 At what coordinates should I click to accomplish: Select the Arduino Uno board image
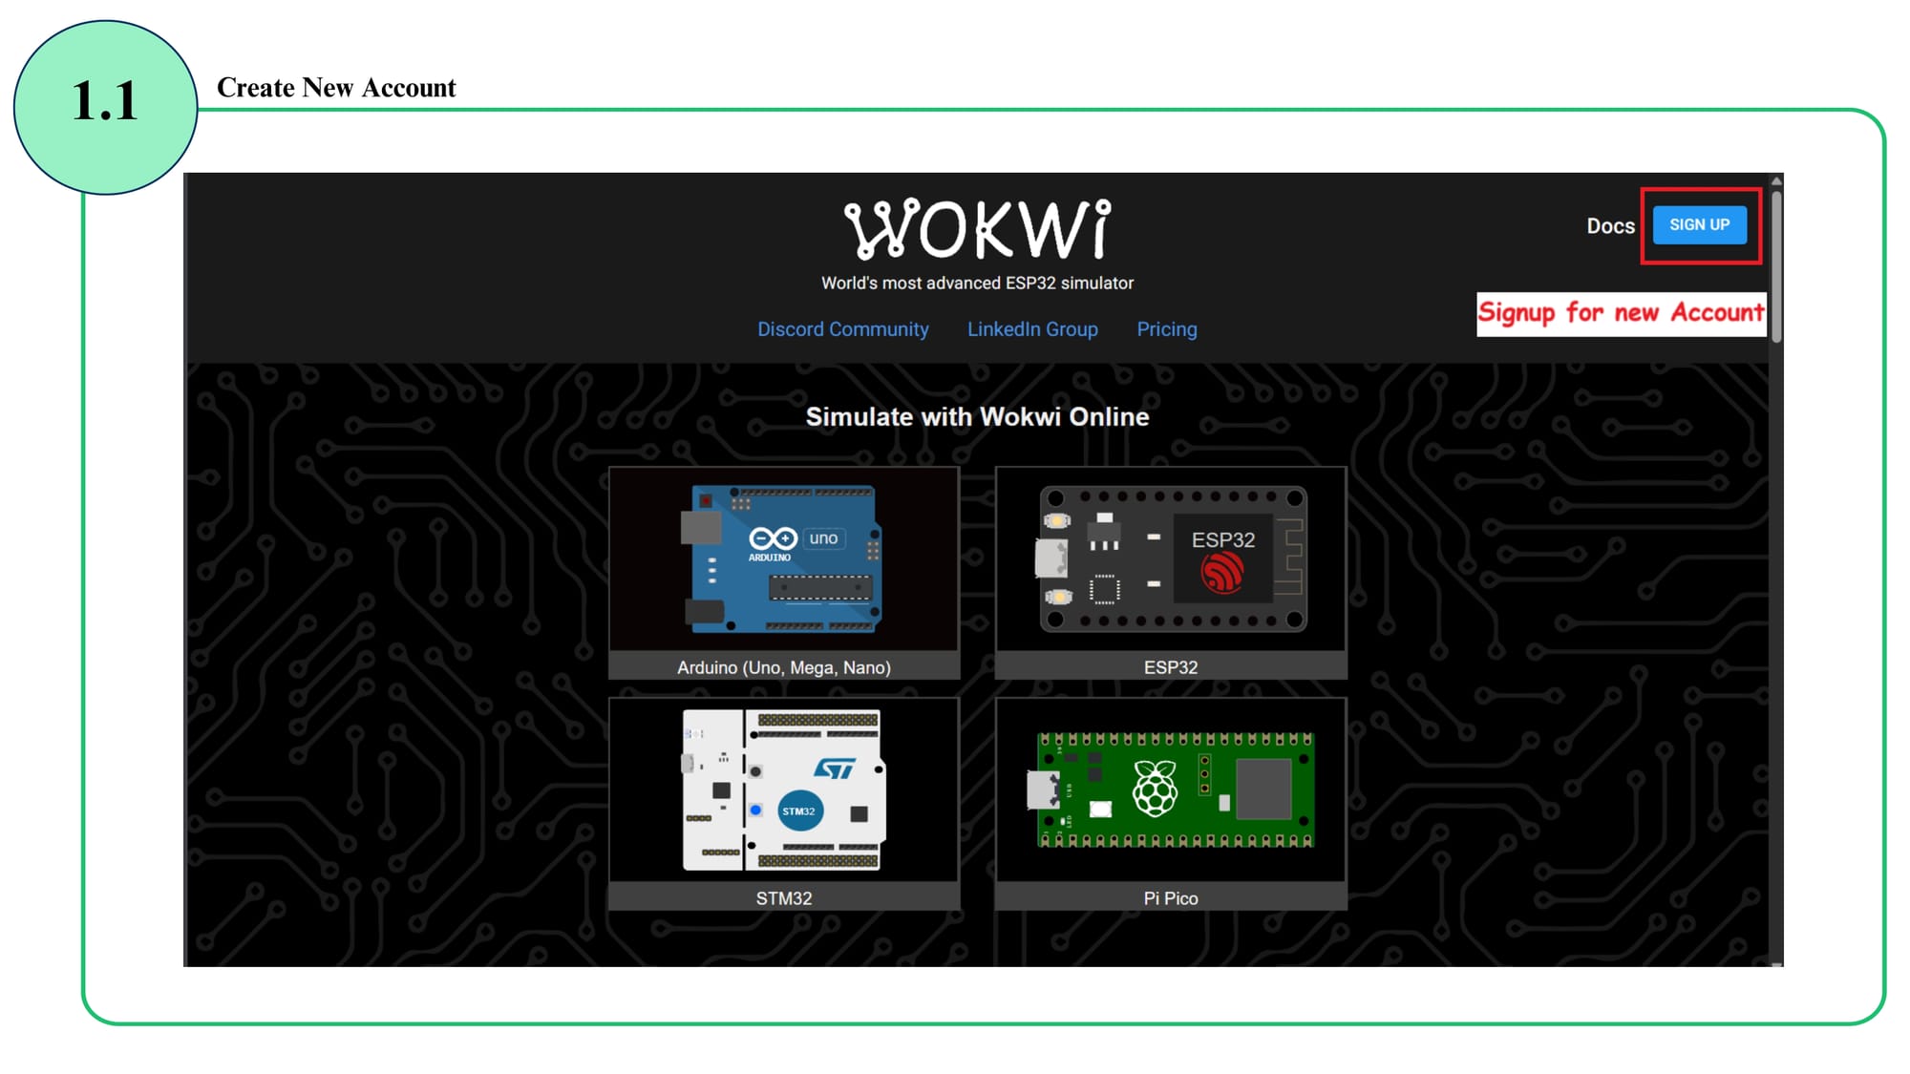click(783, 559)
